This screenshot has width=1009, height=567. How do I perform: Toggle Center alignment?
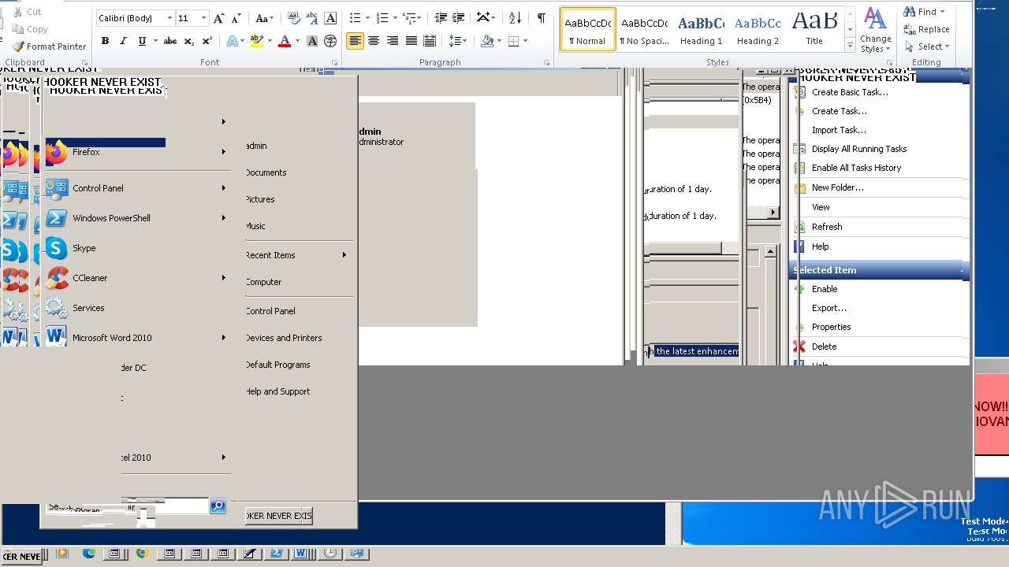pos(374,41)
